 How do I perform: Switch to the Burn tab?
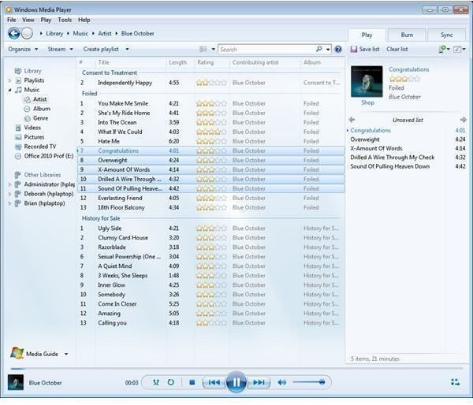[x=407, y=35]
